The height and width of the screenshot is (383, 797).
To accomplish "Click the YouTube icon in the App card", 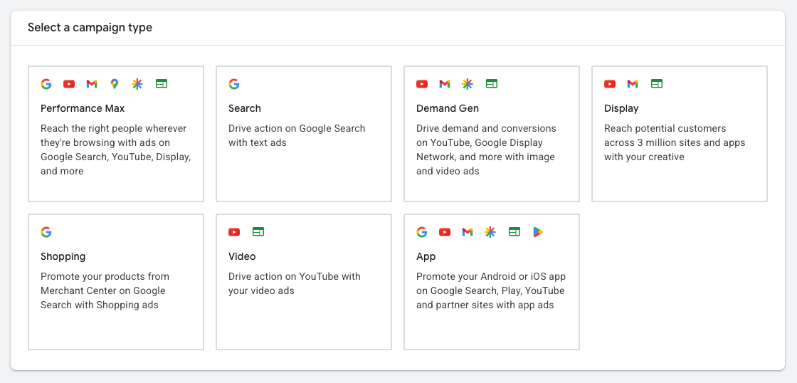I will (445, 232).
